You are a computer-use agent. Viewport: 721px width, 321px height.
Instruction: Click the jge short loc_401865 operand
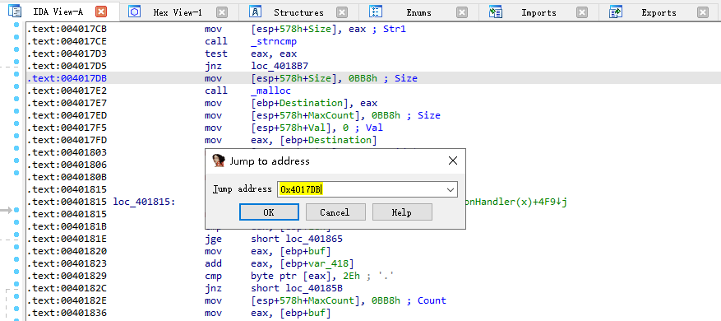point(297,239)
